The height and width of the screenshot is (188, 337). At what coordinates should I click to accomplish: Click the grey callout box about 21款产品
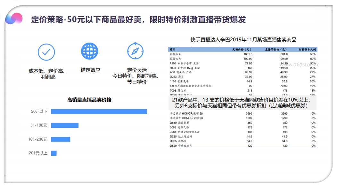(x=242, y=103)
